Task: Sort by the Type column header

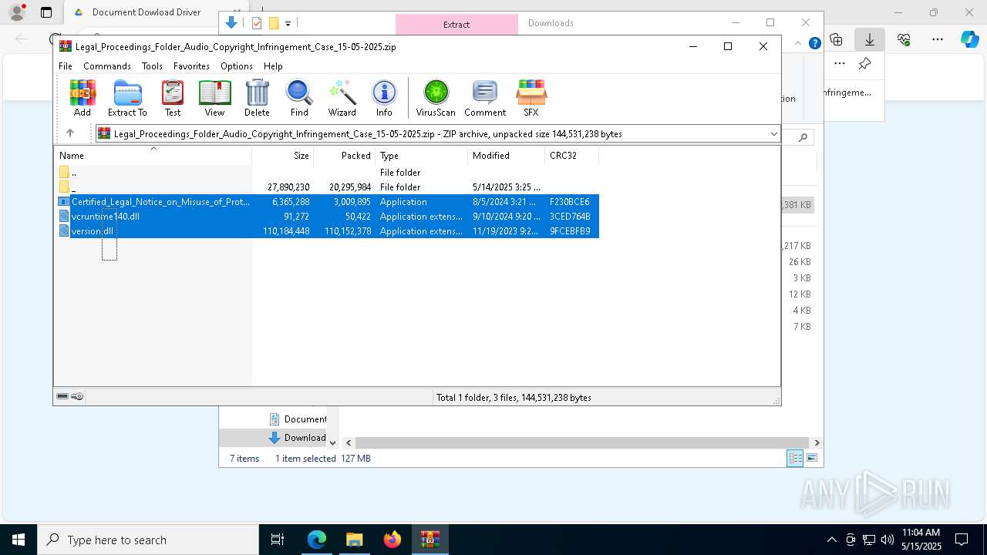Action: tap(422, 156)
